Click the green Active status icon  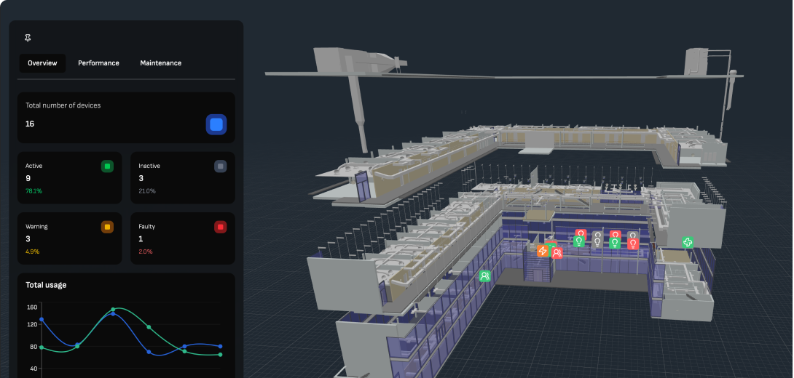tap(107, 166)
